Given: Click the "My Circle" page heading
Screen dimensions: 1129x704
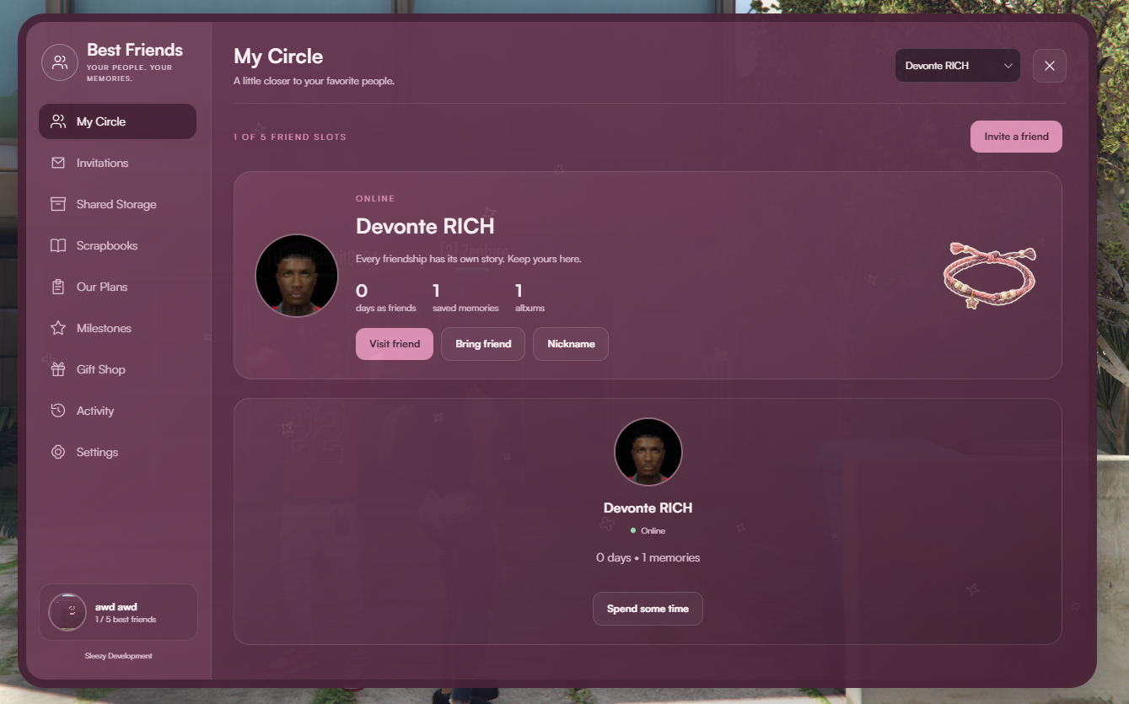Looking at the screenshot, I should (278, 56).
